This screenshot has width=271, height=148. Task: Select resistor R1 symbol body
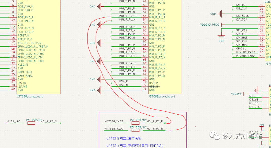(x=31, y=123)
